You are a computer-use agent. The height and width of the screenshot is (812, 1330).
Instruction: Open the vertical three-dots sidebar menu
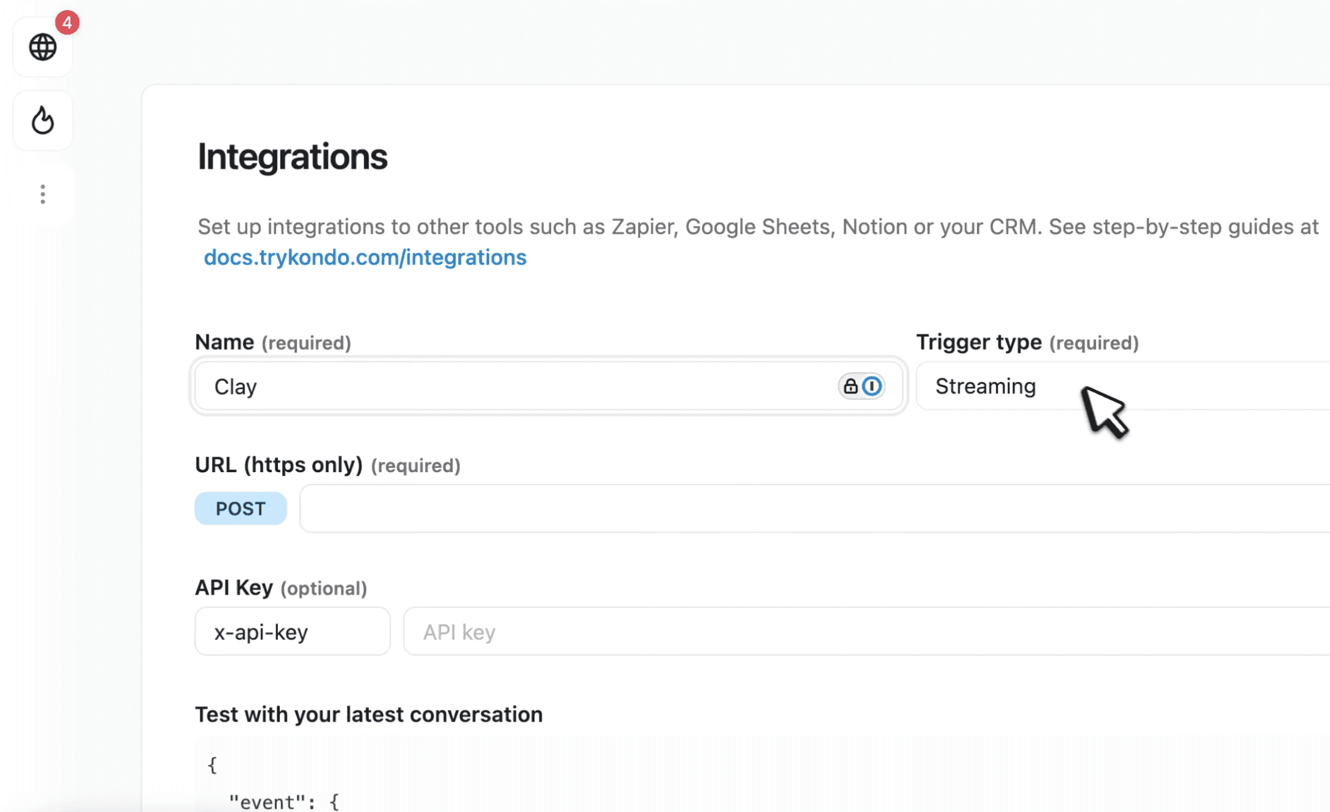[43, 194]
